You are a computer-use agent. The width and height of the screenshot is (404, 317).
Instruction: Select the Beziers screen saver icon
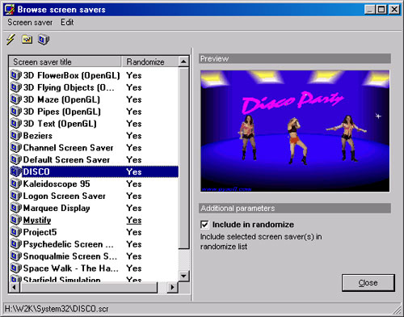16,135
